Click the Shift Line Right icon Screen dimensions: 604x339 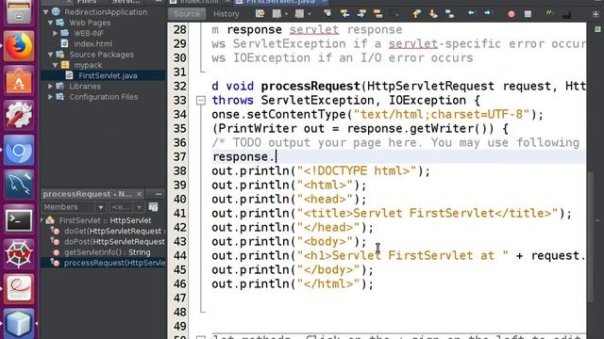[488, 14]
